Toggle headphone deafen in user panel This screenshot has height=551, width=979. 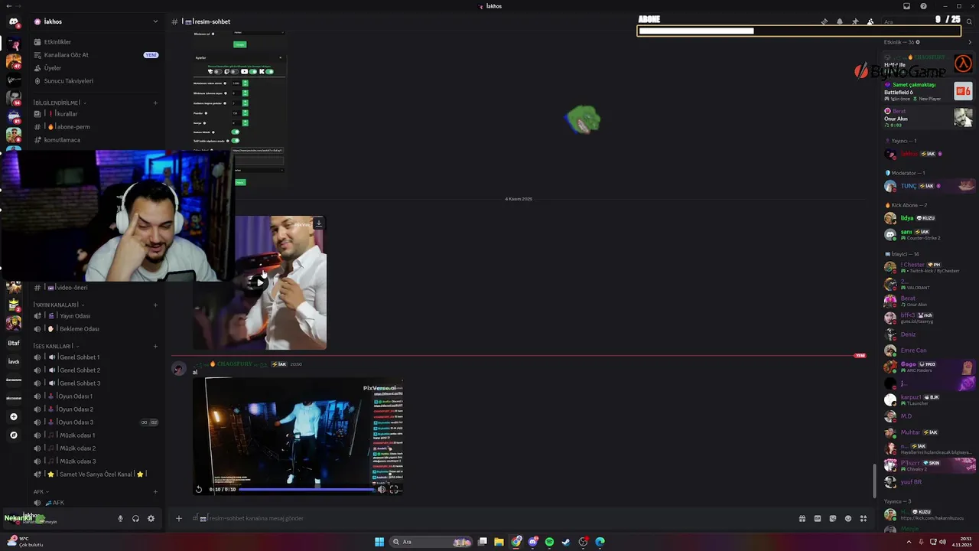coord(135,518)
